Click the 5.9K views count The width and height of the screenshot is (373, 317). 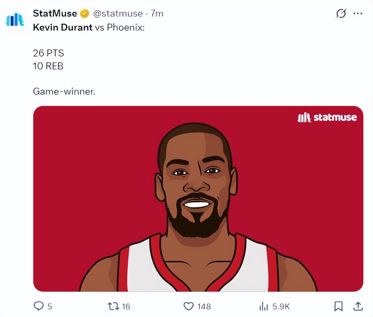point(281,307)
